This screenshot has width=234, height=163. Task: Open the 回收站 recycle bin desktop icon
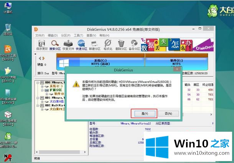pyautogui.click(x=8, y=29)
